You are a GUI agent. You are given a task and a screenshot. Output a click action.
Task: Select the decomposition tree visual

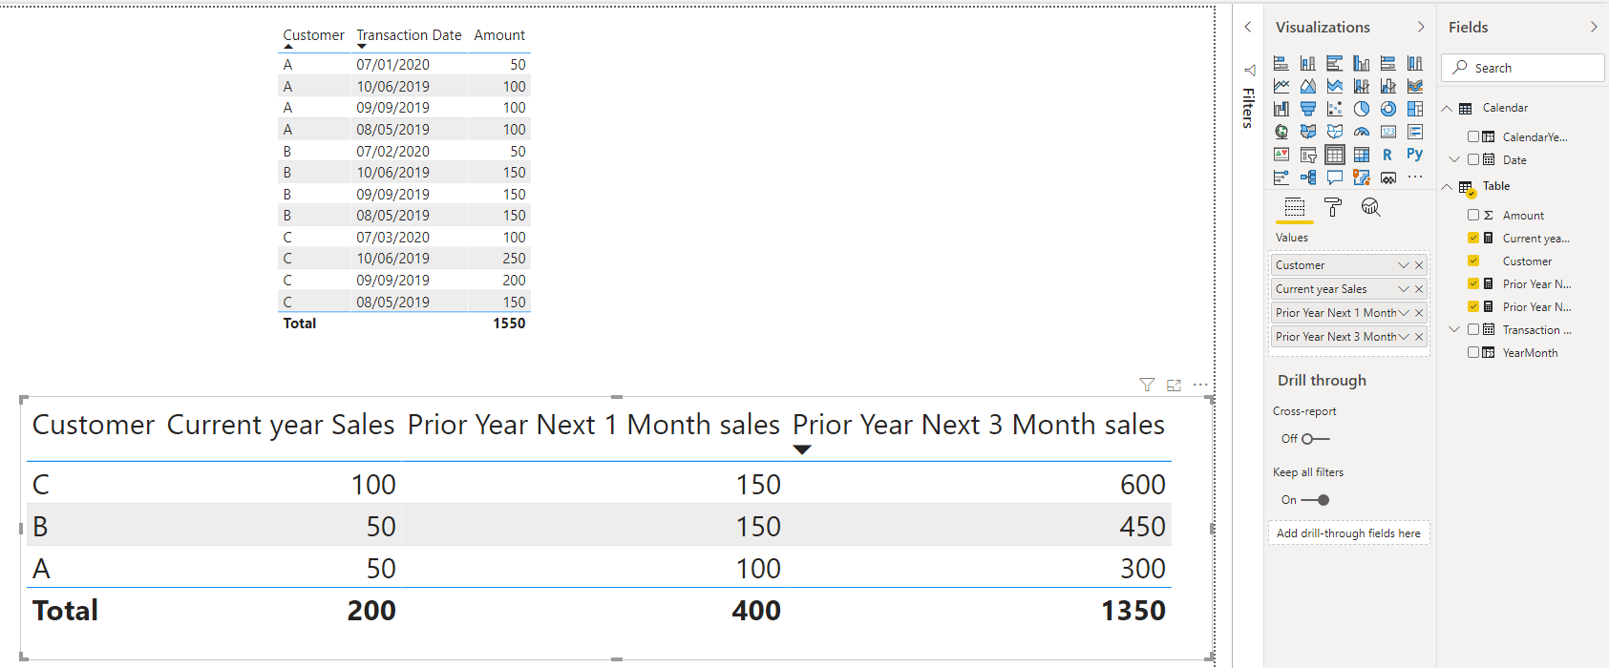(1308, 177)
